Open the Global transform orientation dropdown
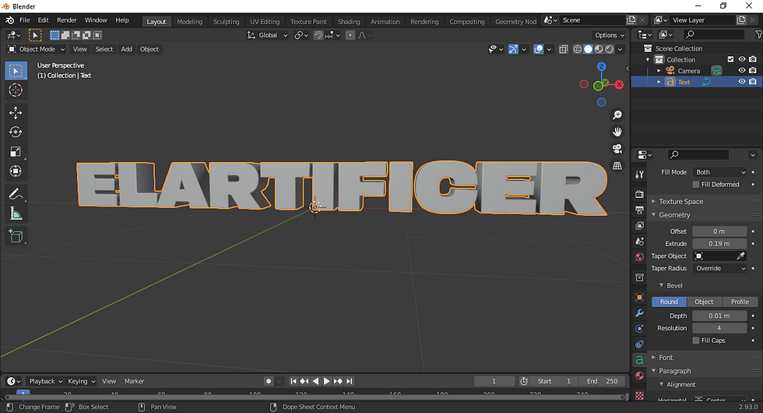763x413 pixels. click(x=267, y=35)
